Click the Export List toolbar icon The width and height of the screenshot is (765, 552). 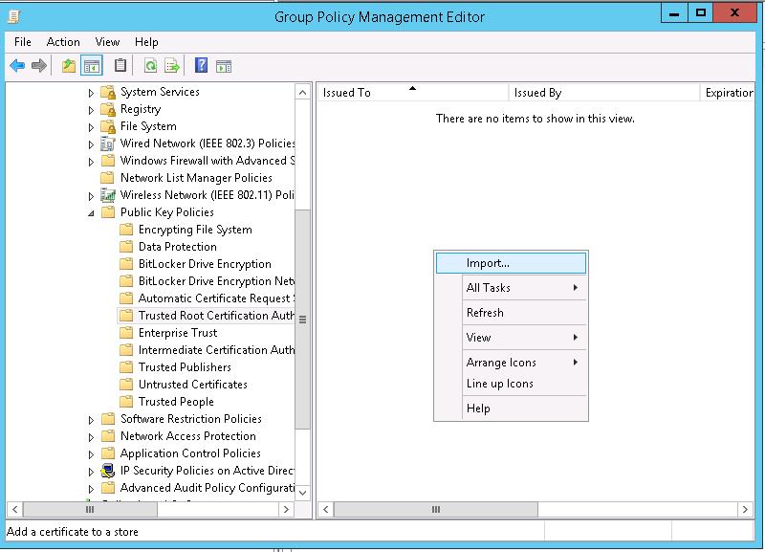(x=170, y=65)
